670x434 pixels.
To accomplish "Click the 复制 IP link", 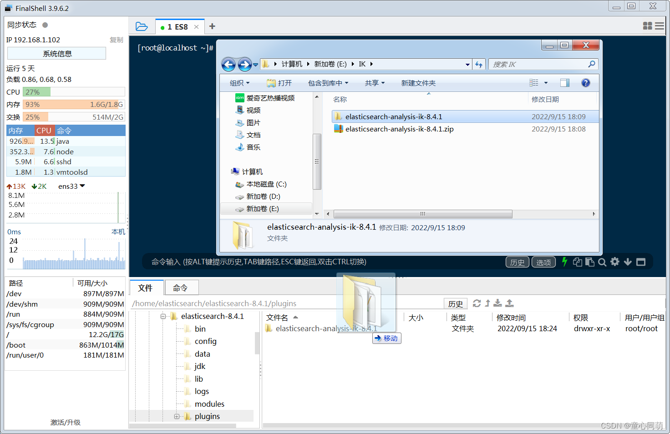I will (x=116, y=40).
